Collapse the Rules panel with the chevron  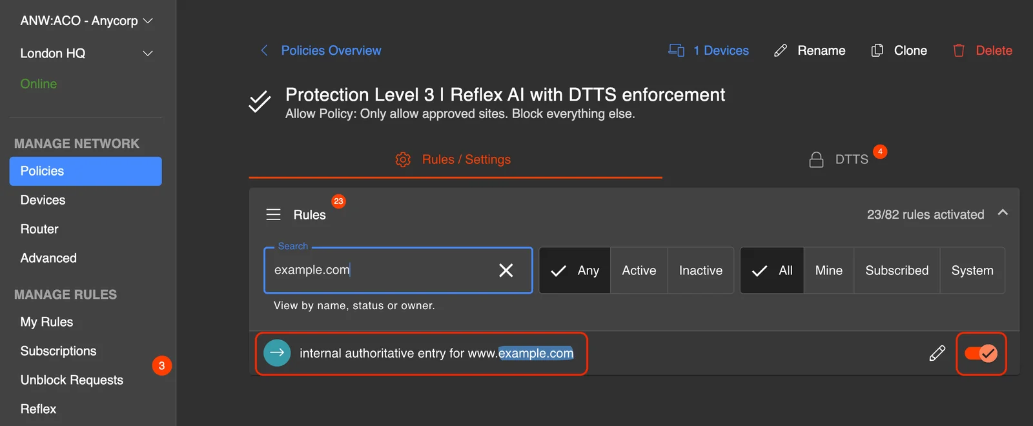point(1003,213)
